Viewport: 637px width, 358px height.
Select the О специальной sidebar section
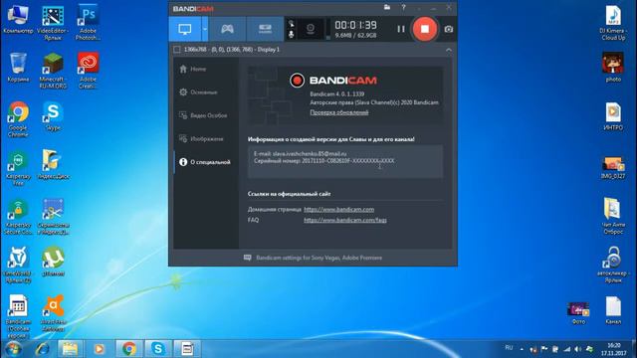(x=205, y=162)
